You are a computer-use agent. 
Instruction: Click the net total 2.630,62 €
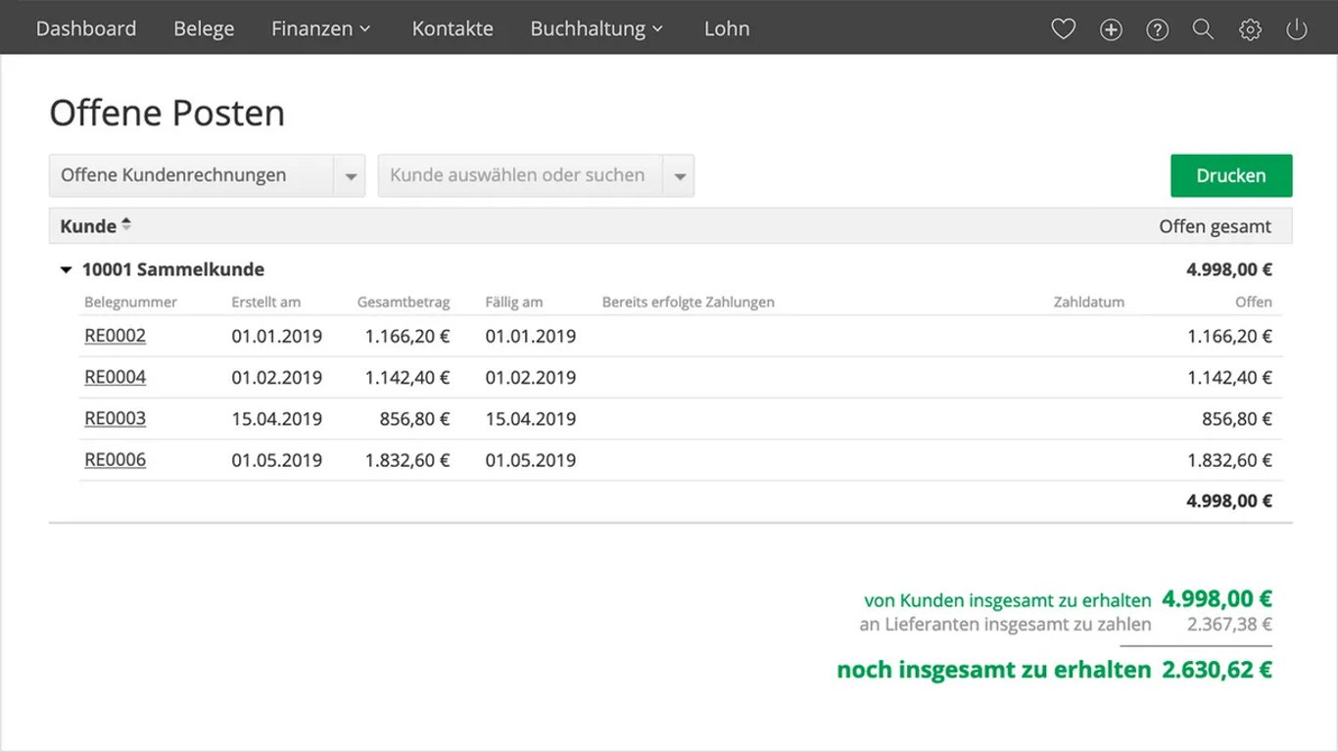pos(1218,670)
